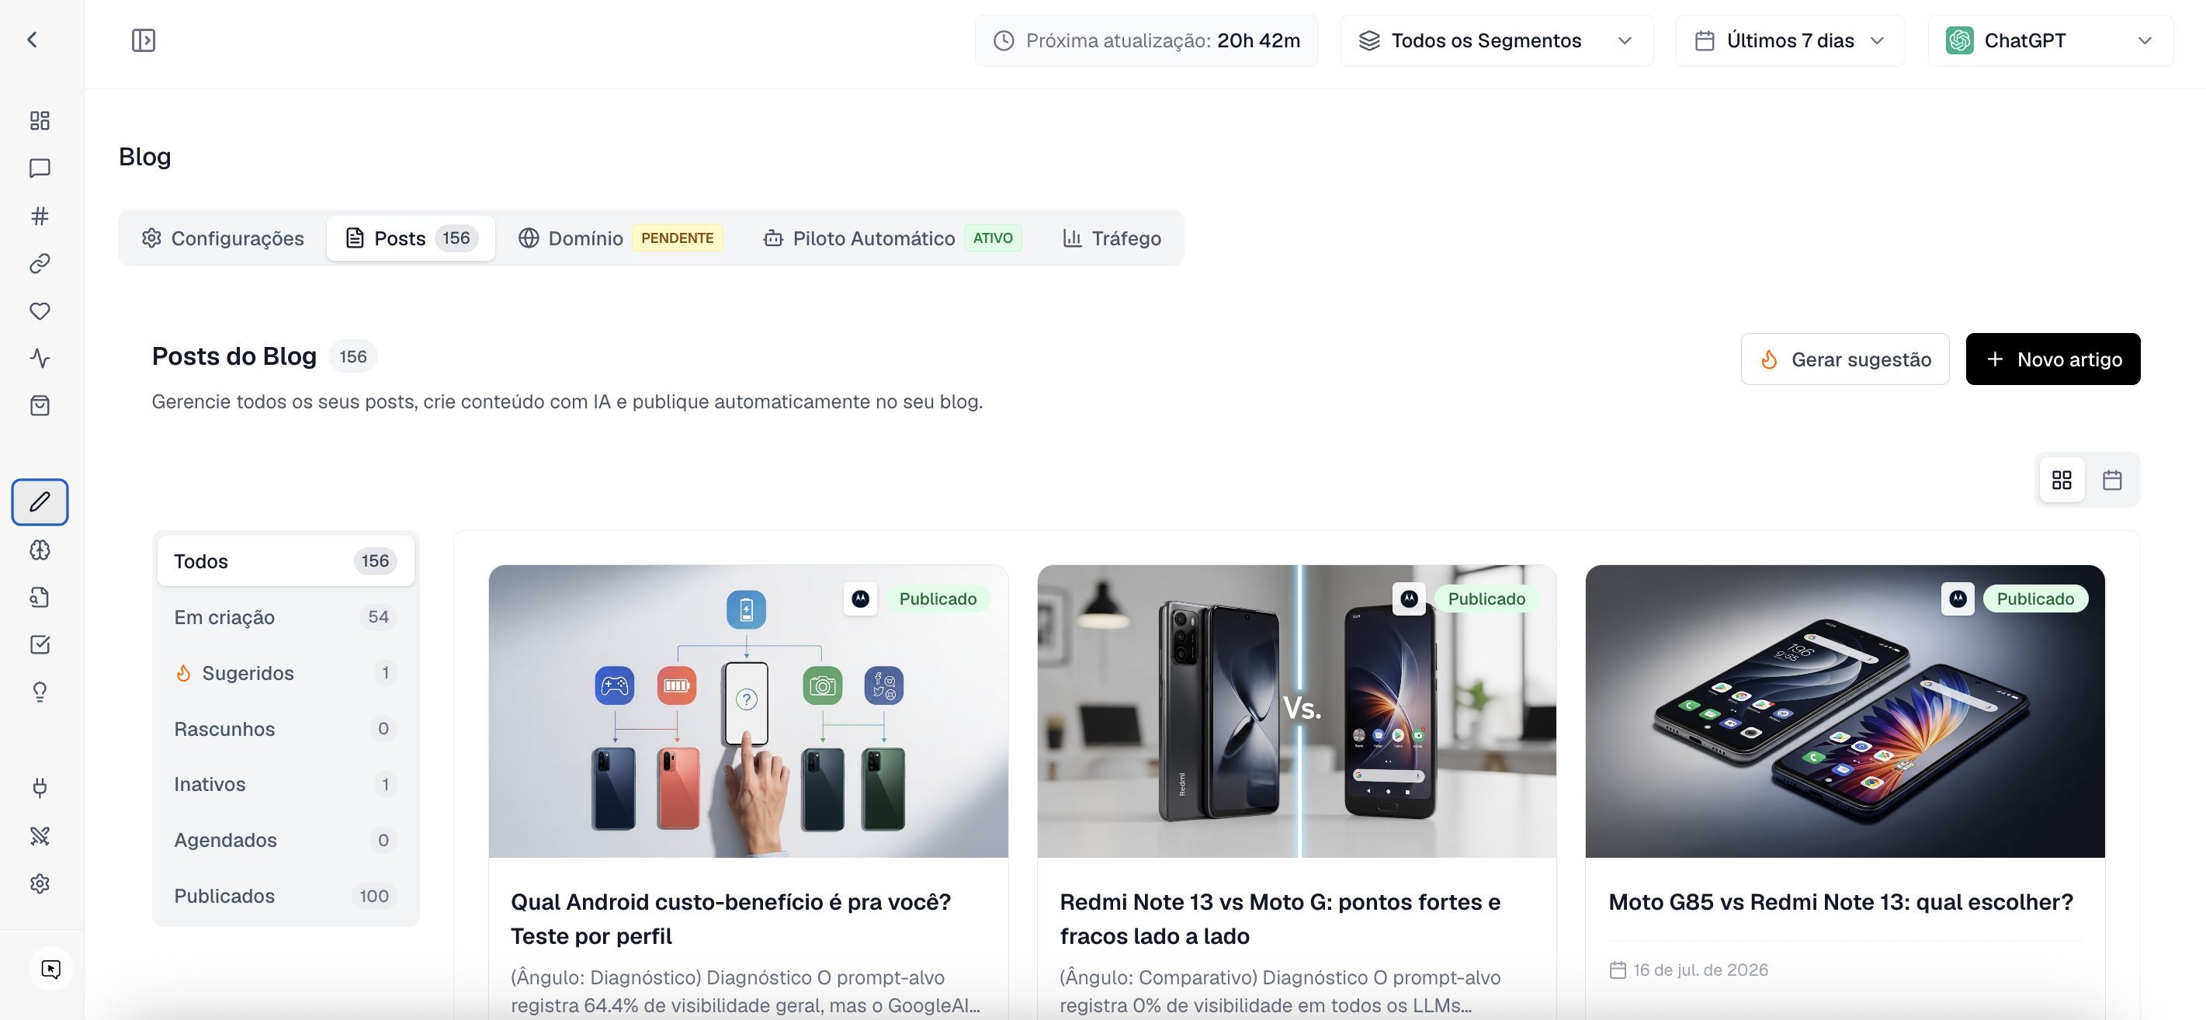Open the plug integrations icon in sidebar
This screenshot has width=2206, height=1020.
40,788
